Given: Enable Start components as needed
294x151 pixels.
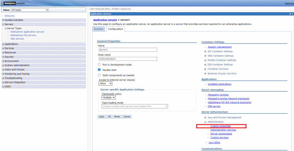Looking at the screenshot, I should [99, 75].
